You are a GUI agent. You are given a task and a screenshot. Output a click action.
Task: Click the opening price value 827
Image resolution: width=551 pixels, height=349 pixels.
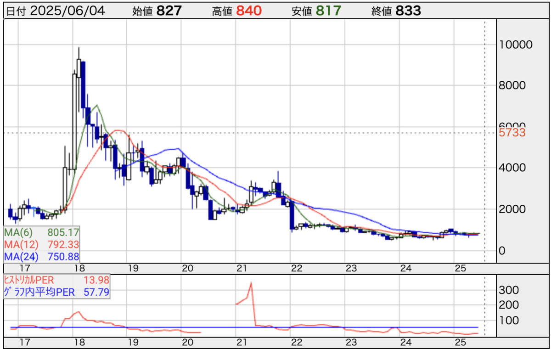(x=169, y=11)
